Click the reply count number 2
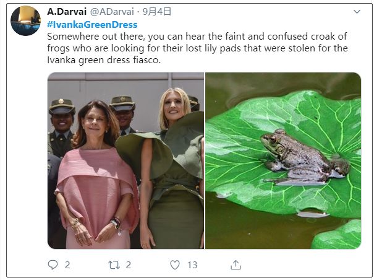Image resolution: width=374 pixels, height=280 pixels. tap(67, 265)
